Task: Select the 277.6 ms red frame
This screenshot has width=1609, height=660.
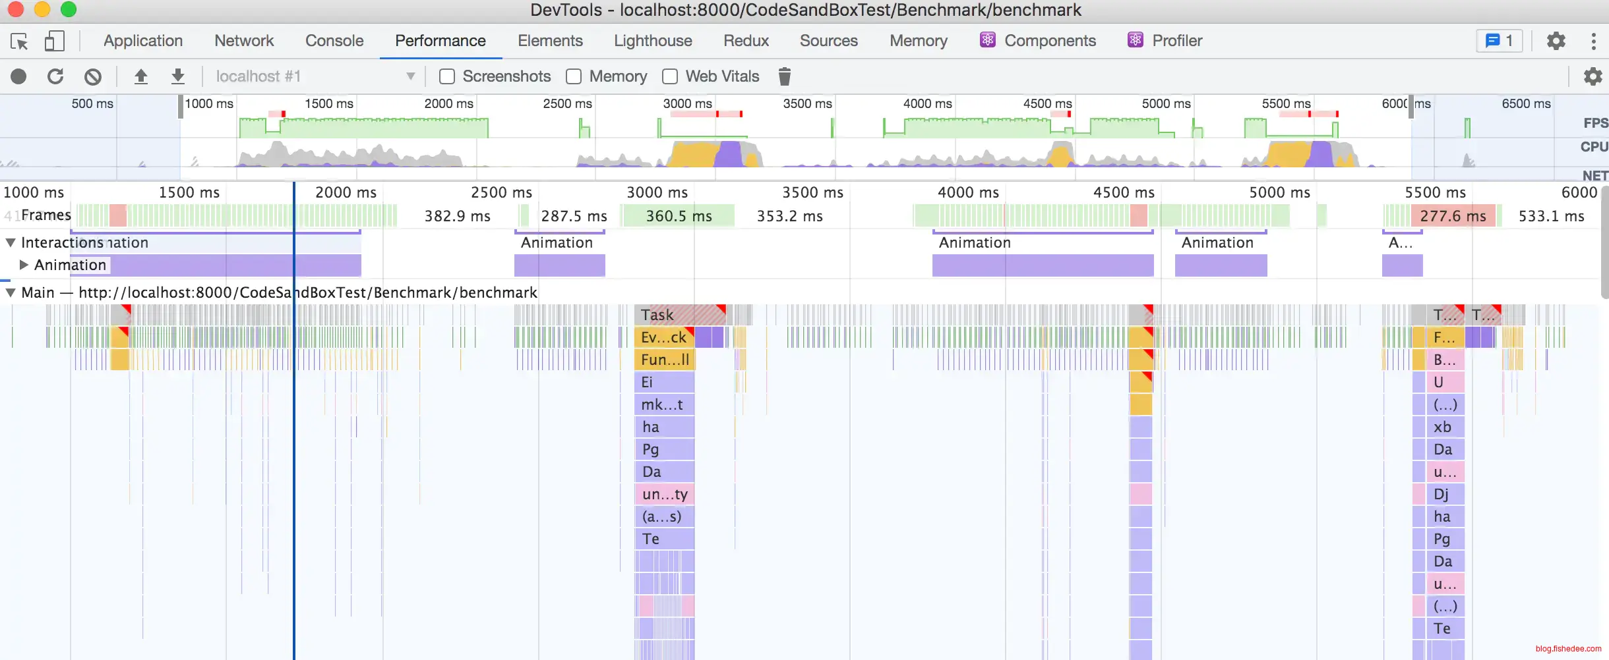Action: click(1452, 216)
